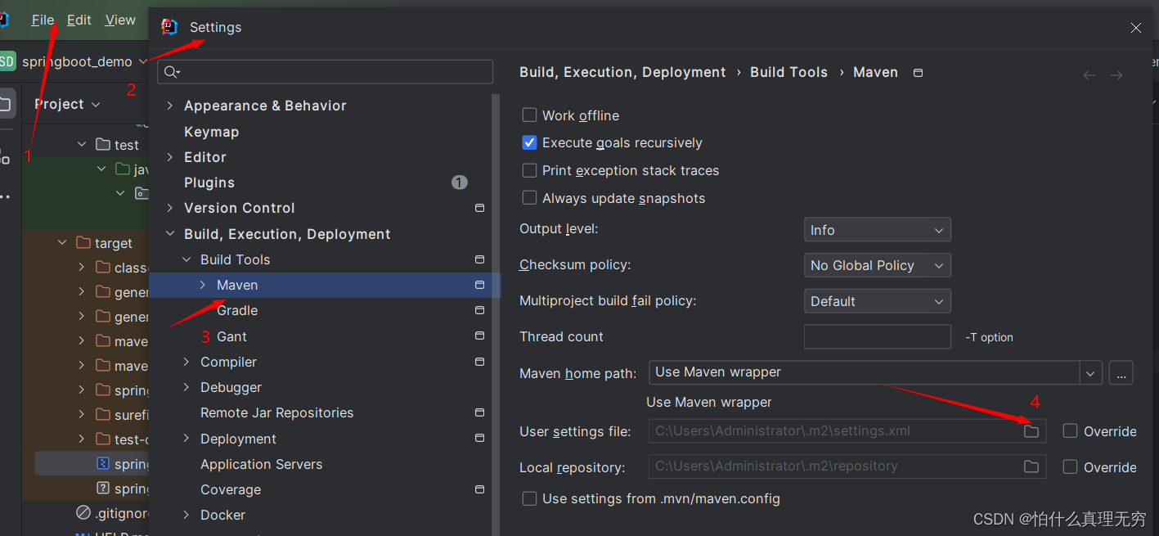1159x536 pixels.
Task: Collapse the target folder in project tree
Action: tap(62, 243)
